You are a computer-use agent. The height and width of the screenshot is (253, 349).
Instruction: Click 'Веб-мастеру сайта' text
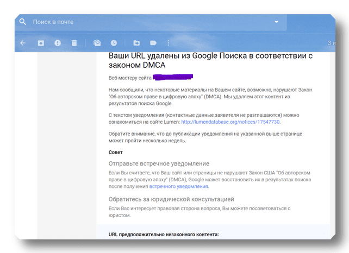130,78
